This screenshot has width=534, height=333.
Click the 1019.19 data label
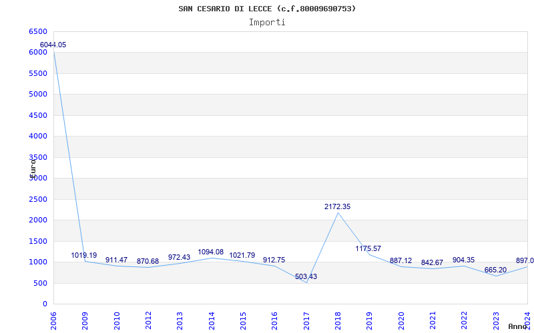84,255
